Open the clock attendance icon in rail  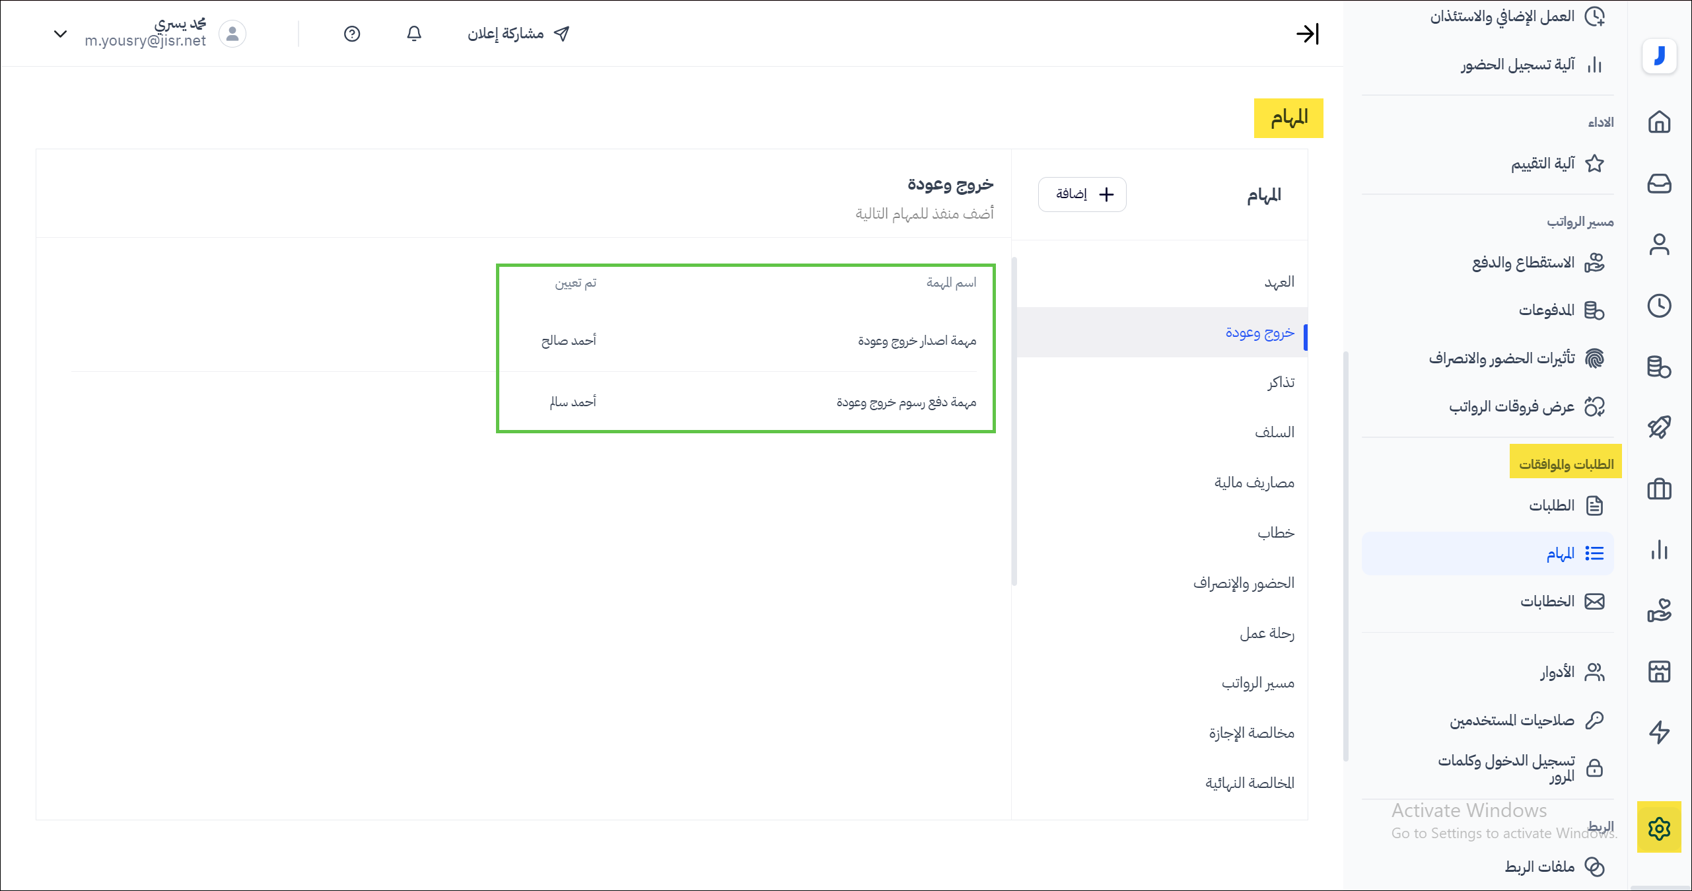[x=1659, y=306]
